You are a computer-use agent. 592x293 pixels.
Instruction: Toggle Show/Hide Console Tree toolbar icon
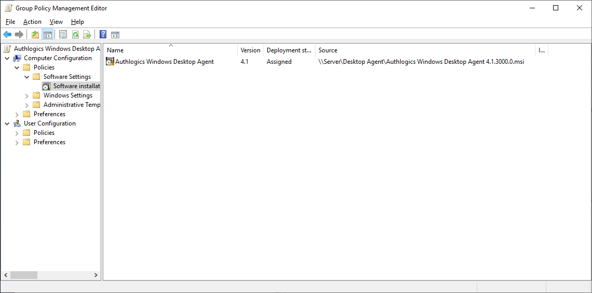[x=47, y=35]
